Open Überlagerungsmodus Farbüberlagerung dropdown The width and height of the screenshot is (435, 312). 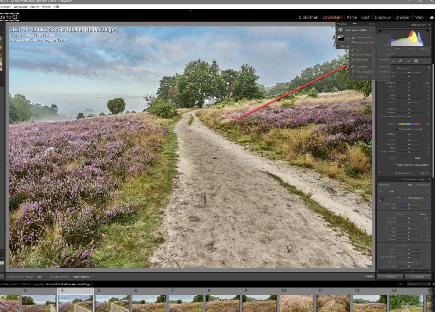[x=82, y=277]
